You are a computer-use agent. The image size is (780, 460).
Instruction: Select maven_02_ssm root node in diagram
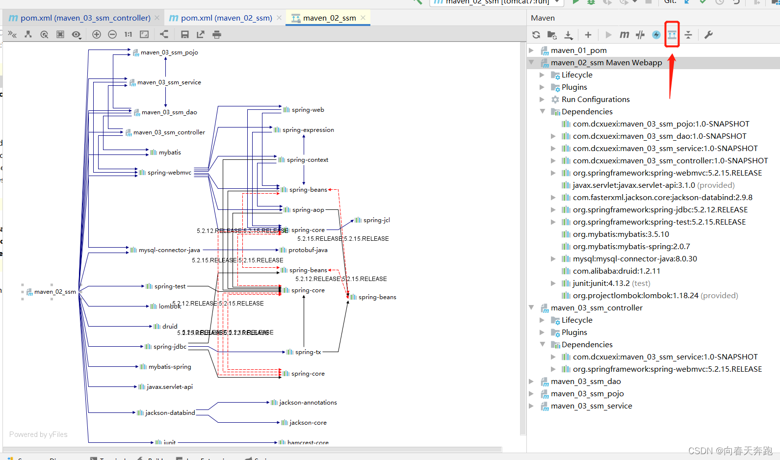51,292
